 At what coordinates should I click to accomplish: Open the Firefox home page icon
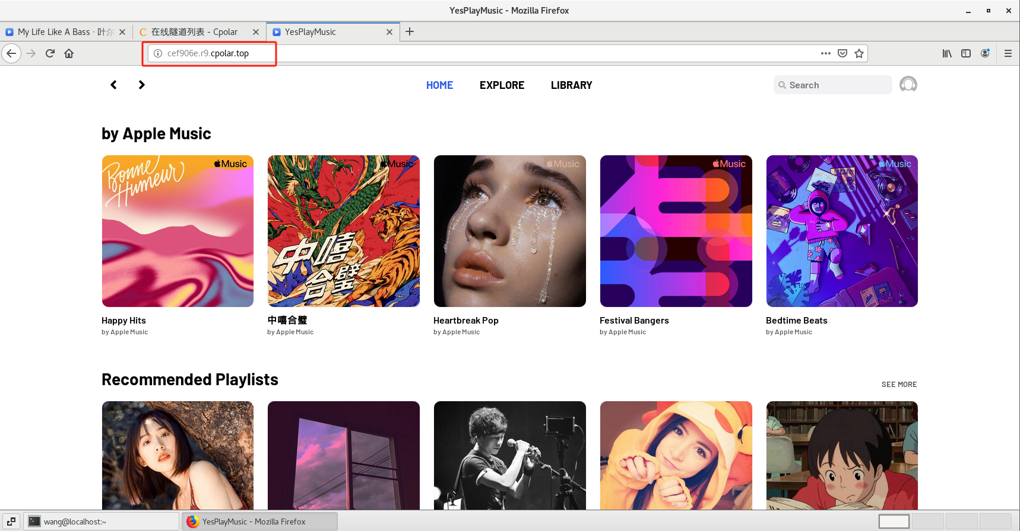click(x=69, y=53)
